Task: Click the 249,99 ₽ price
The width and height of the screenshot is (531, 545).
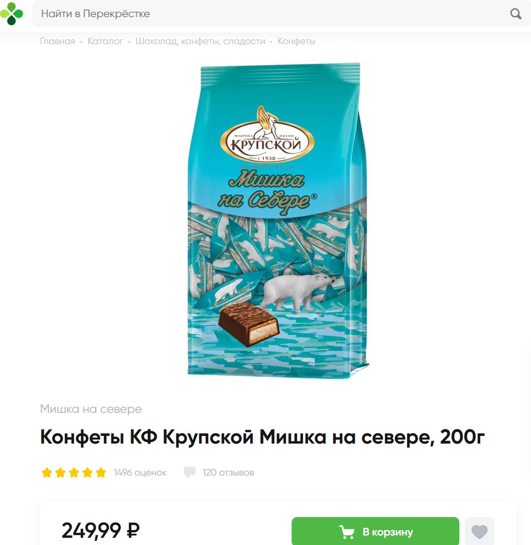Action: 101,531
